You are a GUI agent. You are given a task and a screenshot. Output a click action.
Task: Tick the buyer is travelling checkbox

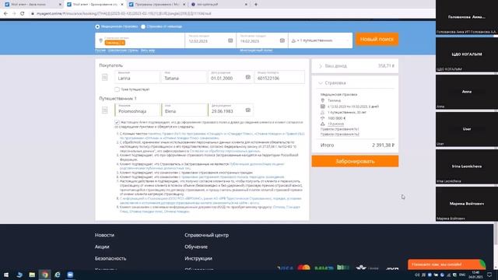point(117,89)
